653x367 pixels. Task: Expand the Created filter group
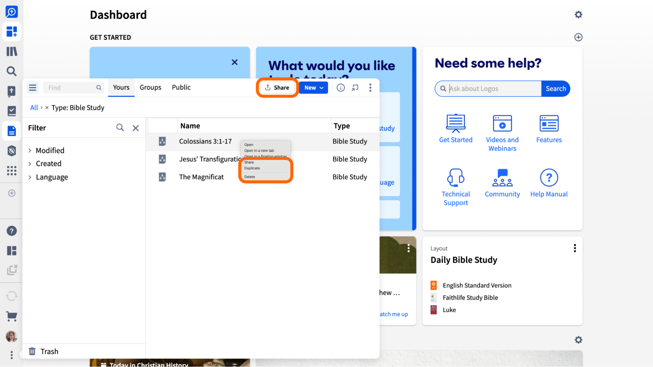[30, 164]
